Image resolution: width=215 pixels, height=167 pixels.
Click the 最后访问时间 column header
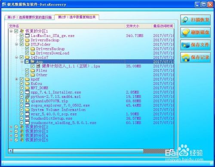[163, 26]
